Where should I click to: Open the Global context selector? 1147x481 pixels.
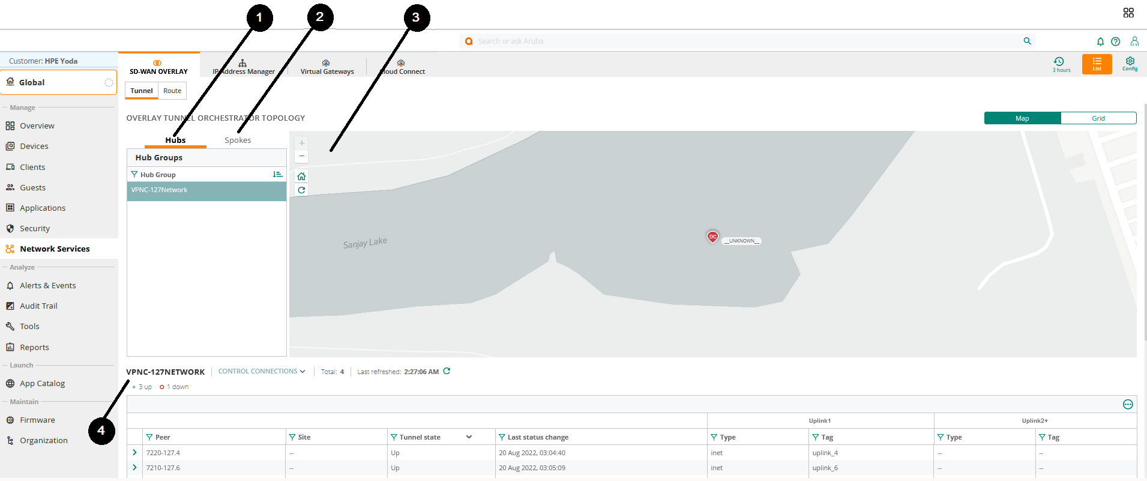tap(59, 82)
